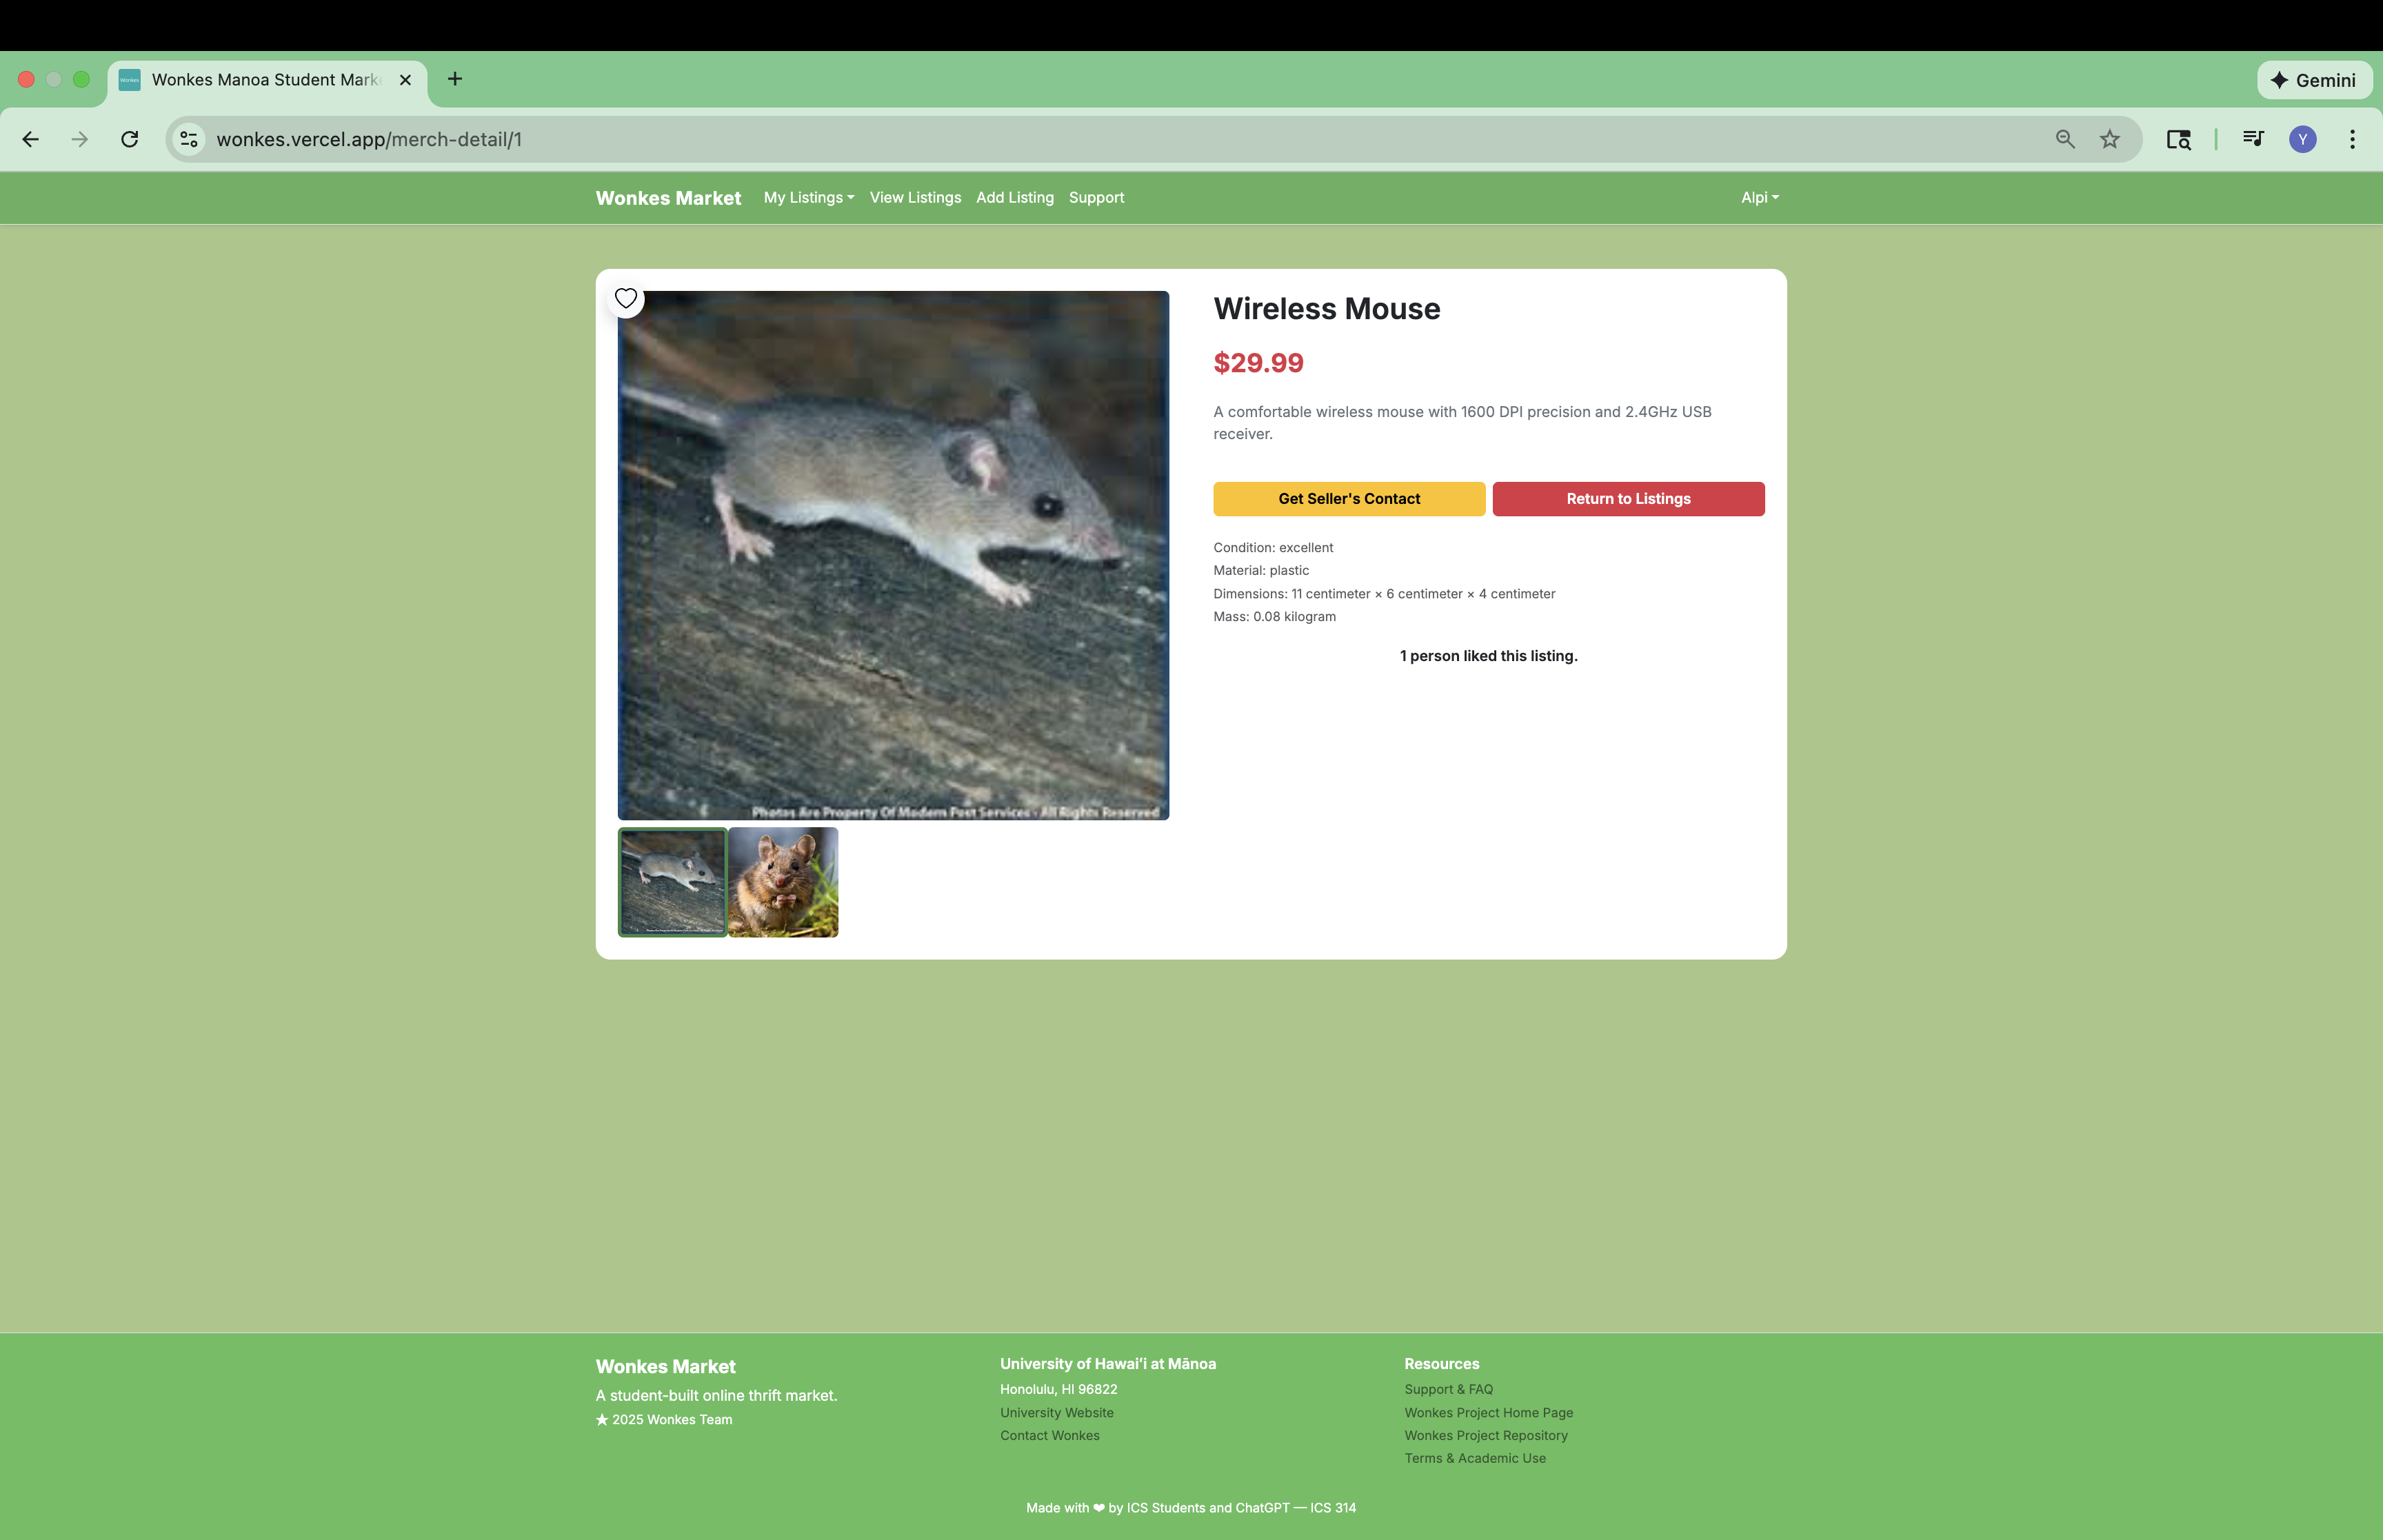
Task: Click the browser back arrow
Action: click(31, 139)
